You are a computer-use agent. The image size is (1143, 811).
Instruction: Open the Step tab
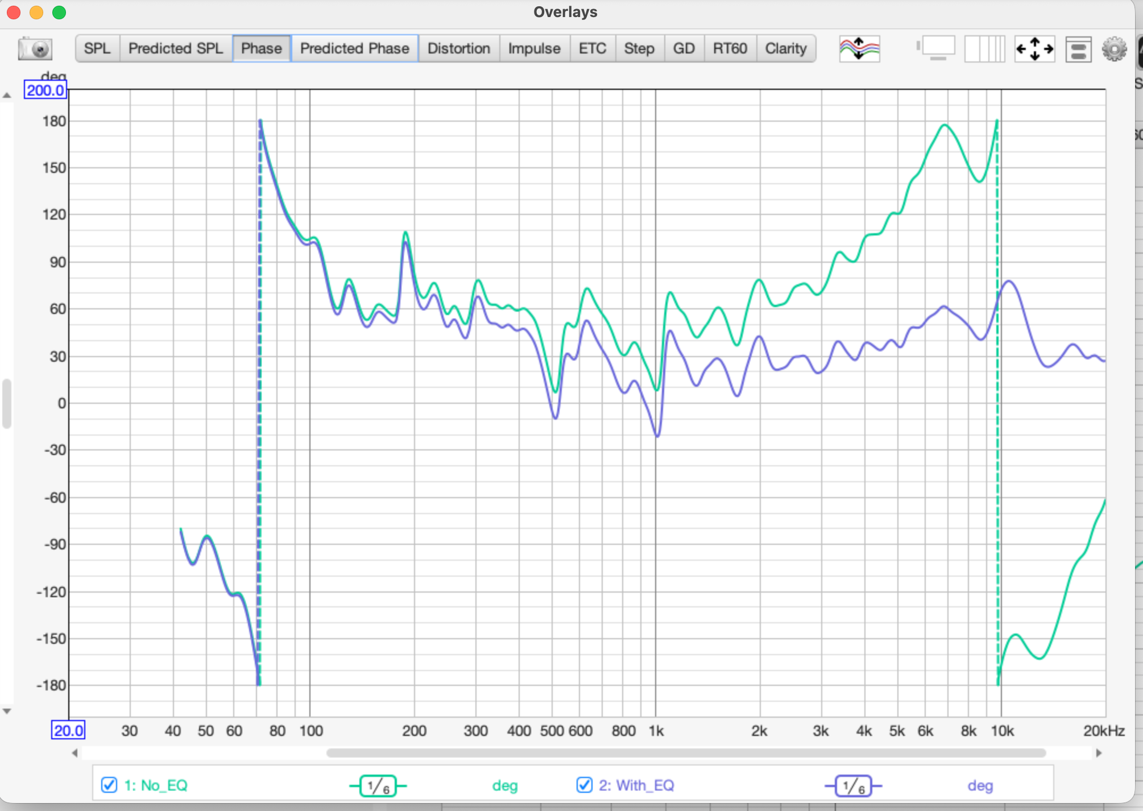[639, 48]
